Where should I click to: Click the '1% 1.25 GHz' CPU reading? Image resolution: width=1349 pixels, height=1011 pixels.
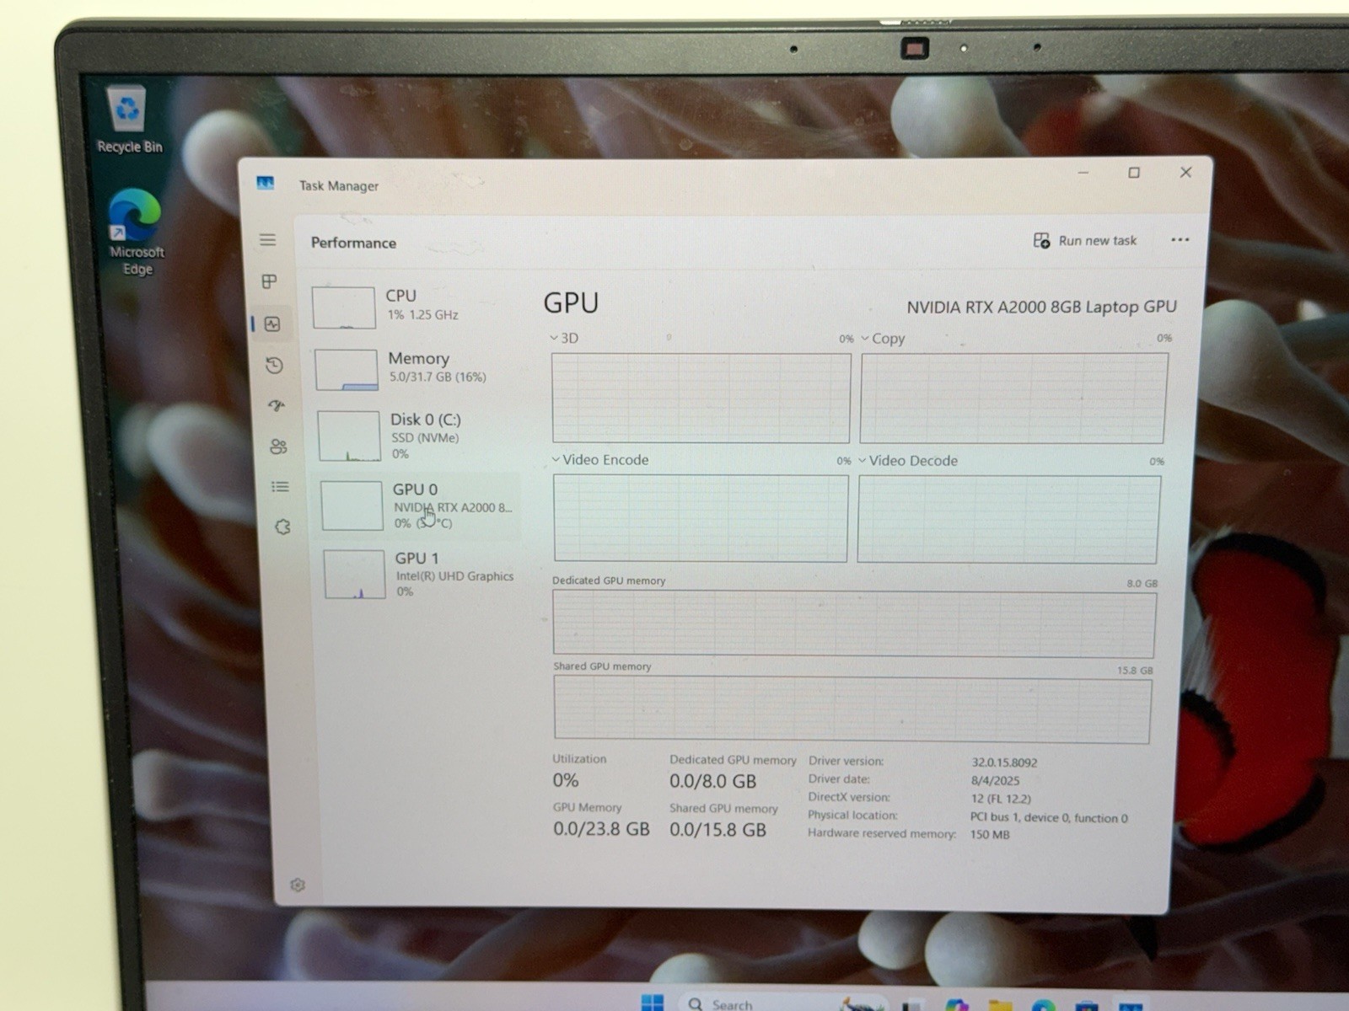click(423, 315)
